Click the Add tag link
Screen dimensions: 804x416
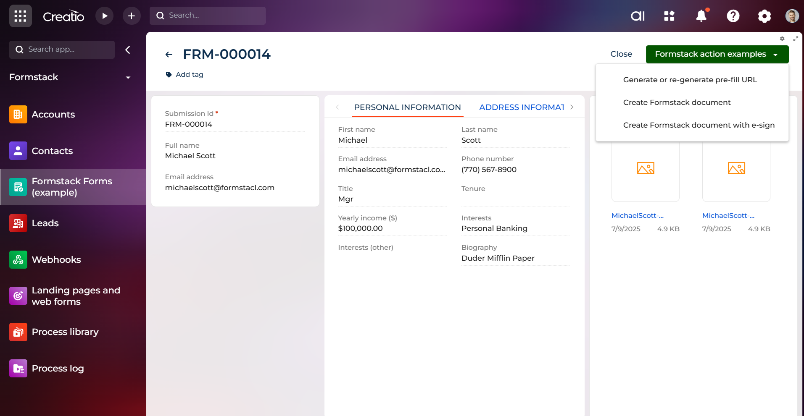tap(190, 75)
